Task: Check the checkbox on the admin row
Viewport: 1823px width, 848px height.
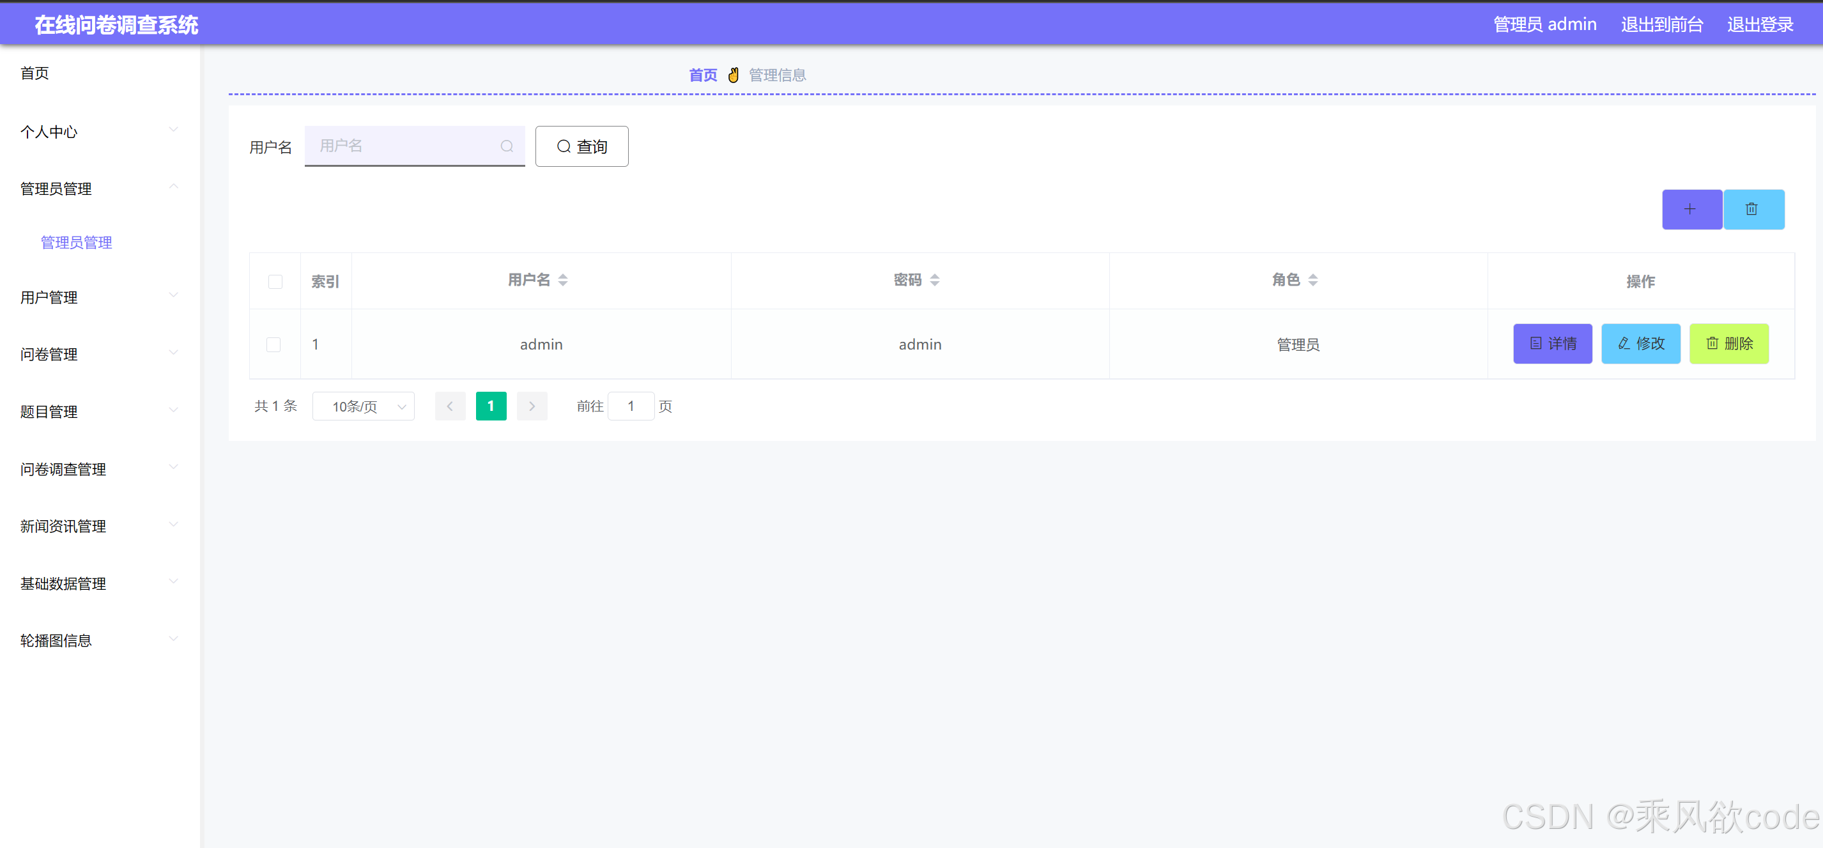Action: (274, 344)
